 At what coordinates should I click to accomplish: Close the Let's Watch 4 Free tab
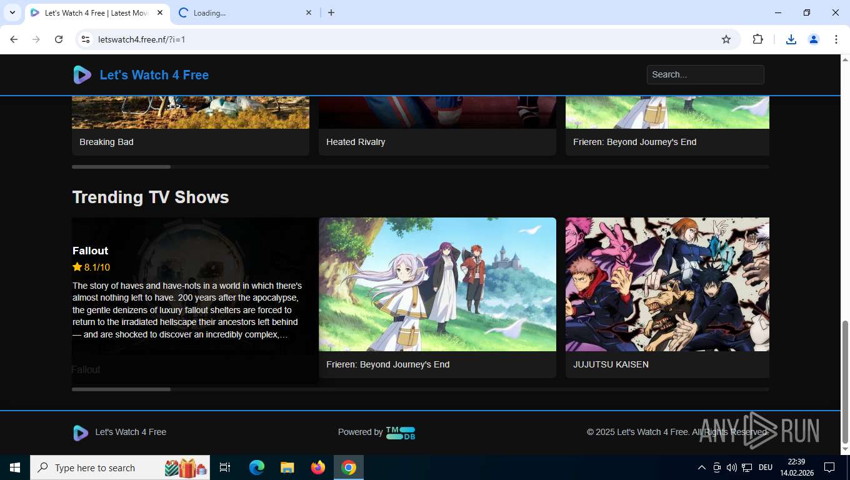pyautogui.click(x=160, y=13)
